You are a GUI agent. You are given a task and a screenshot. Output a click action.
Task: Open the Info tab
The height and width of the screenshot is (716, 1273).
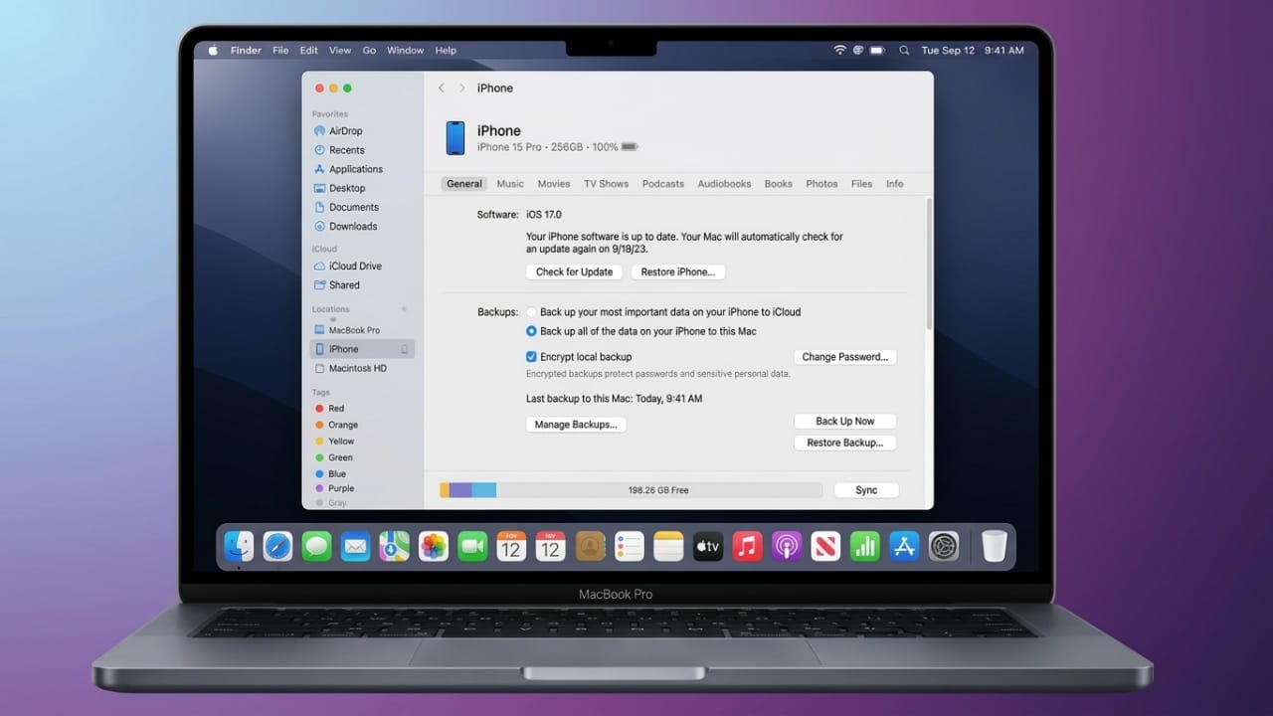(895, 184)
